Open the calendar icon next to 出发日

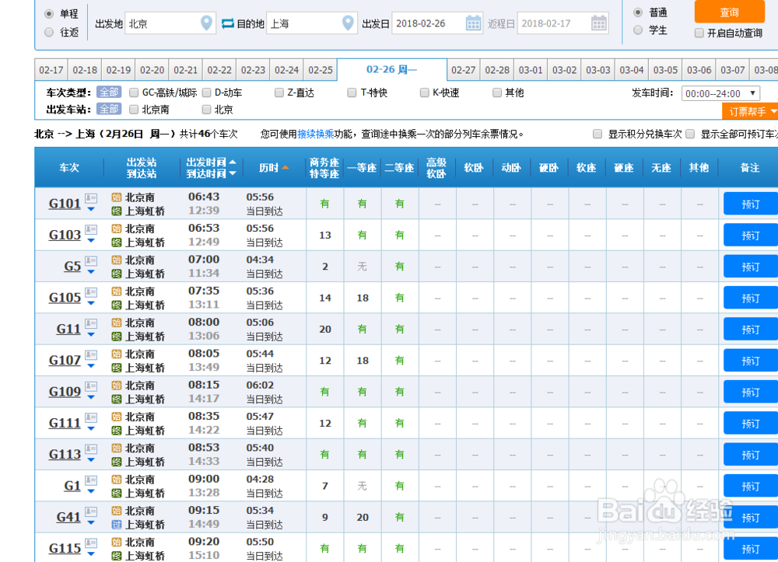474,23
